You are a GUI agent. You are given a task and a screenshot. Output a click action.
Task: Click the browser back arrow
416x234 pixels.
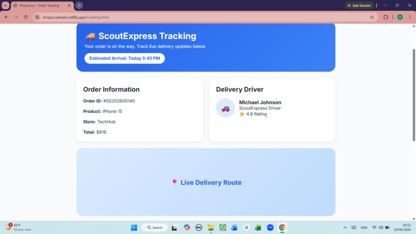pyautogui.click(x=6, y=17)
